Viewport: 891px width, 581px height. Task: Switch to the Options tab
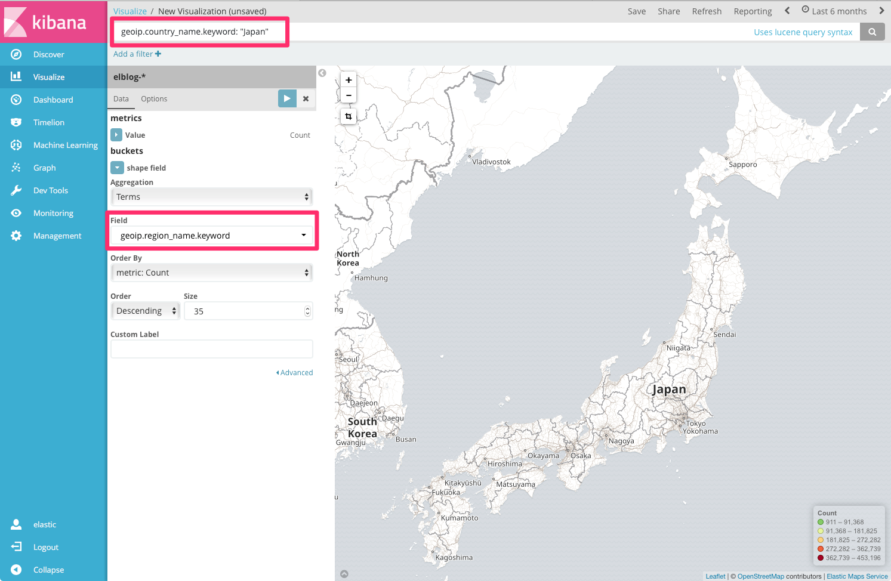[x=154, y=98]
